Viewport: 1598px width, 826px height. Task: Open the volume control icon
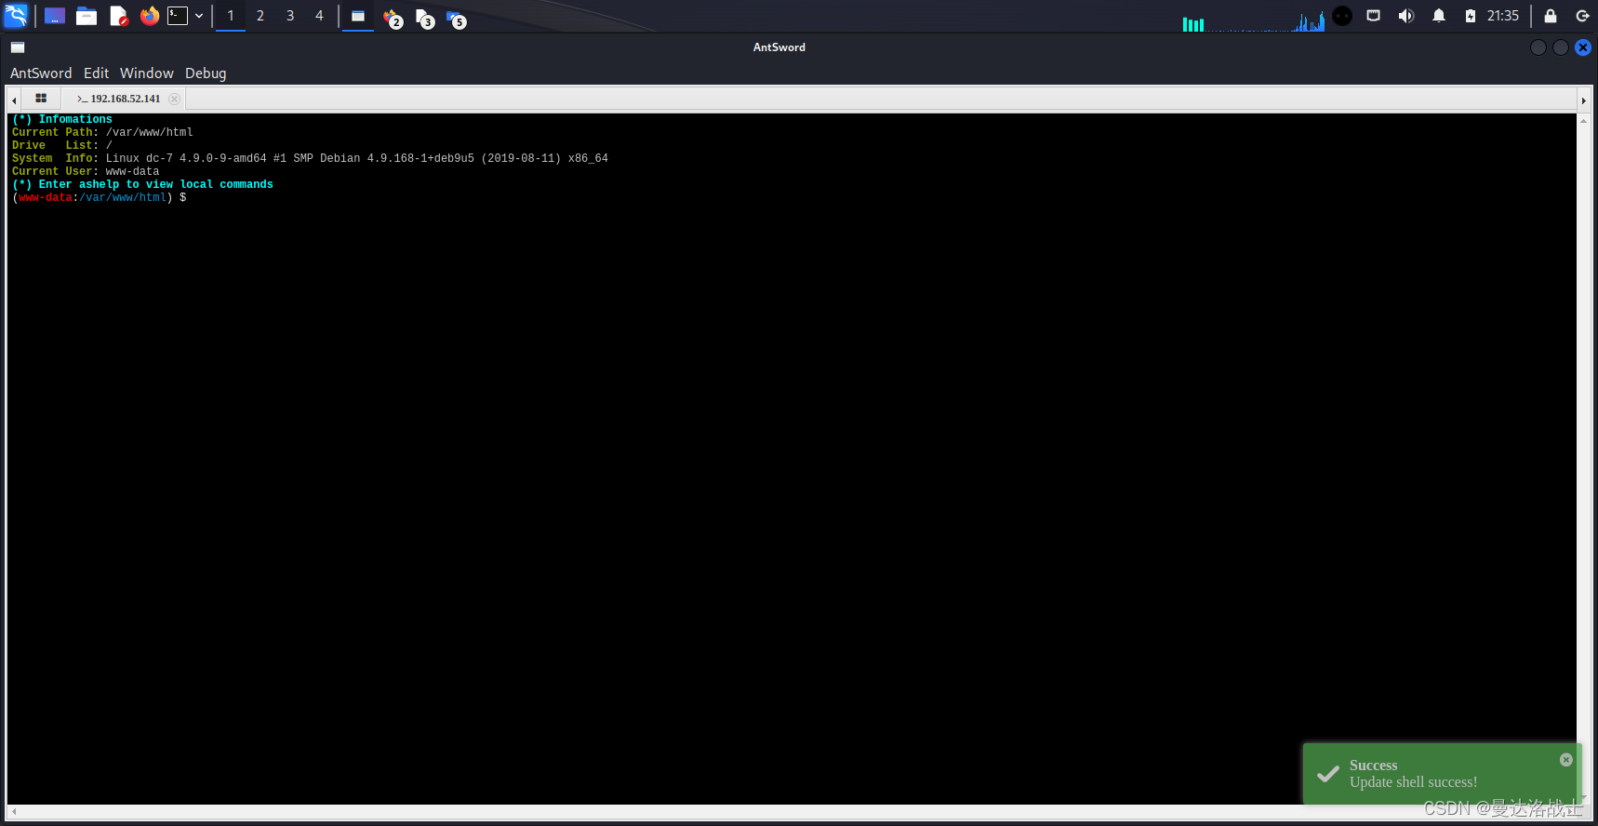(1406, 16)
